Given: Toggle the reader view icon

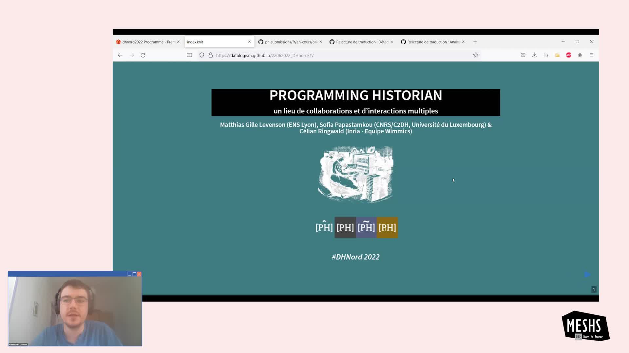Looking at the screenshot, I should pyautogui.click(x=189, y=55).
